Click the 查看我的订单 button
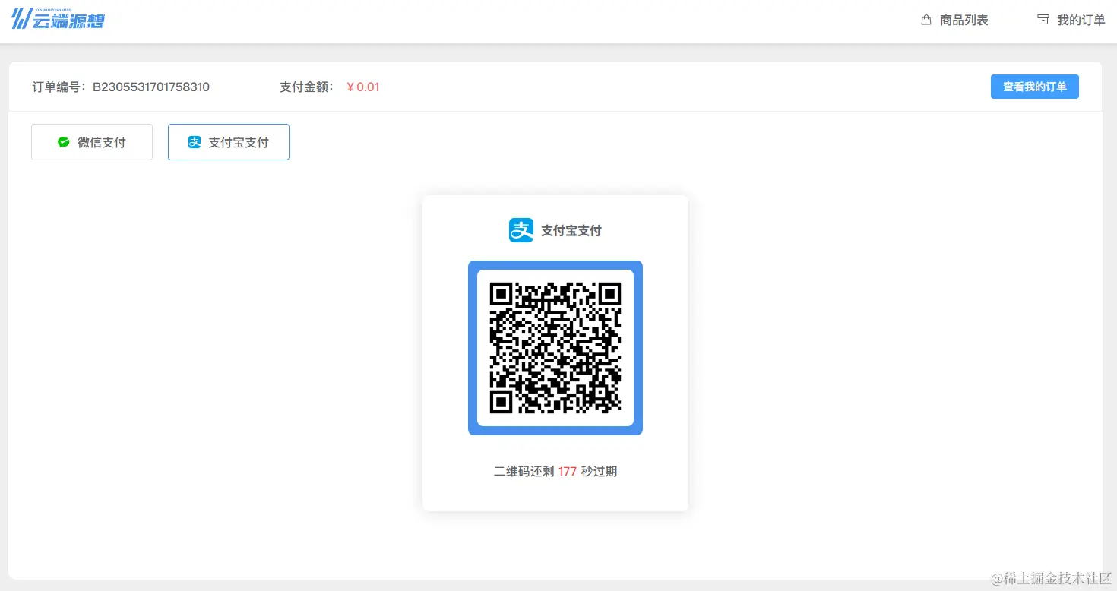The height and width of the screenshot is (591, 1117). [x=1035, y=87]
